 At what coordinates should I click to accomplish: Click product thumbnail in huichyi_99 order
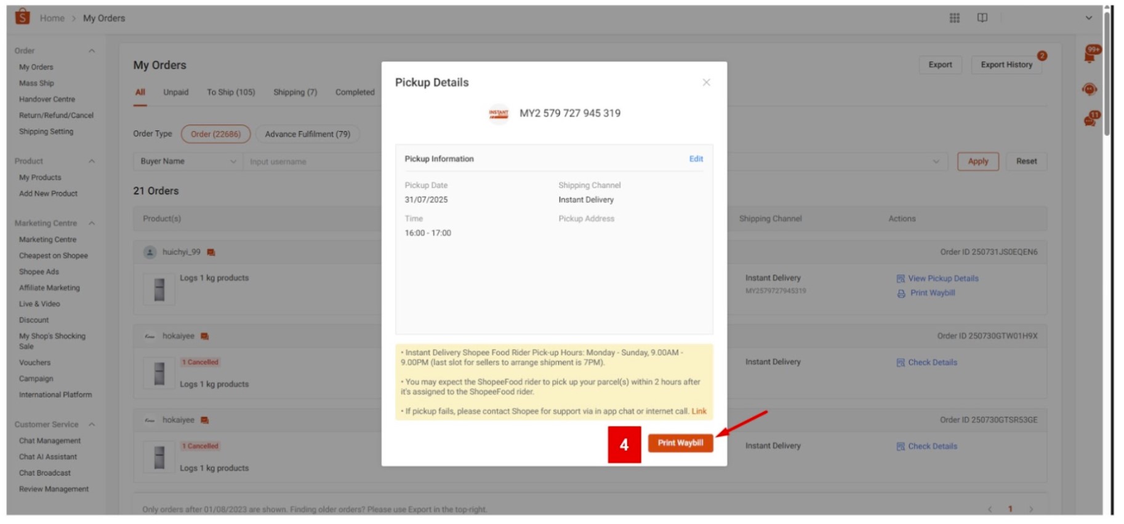[159, 290]
